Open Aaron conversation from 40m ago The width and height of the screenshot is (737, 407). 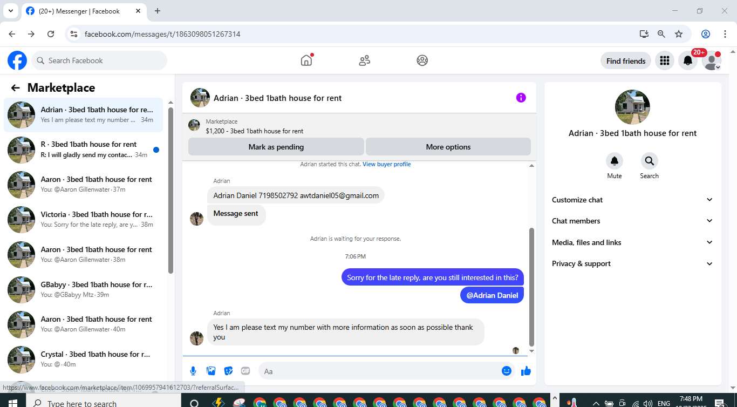(x=83, y=324)
